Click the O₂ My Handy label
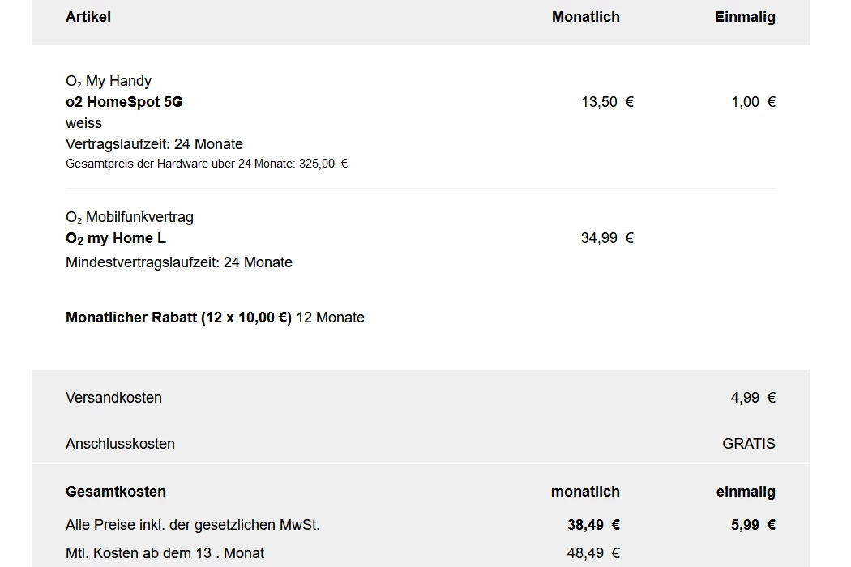Viewport: 851px width, 567px height. pos(109,81)
